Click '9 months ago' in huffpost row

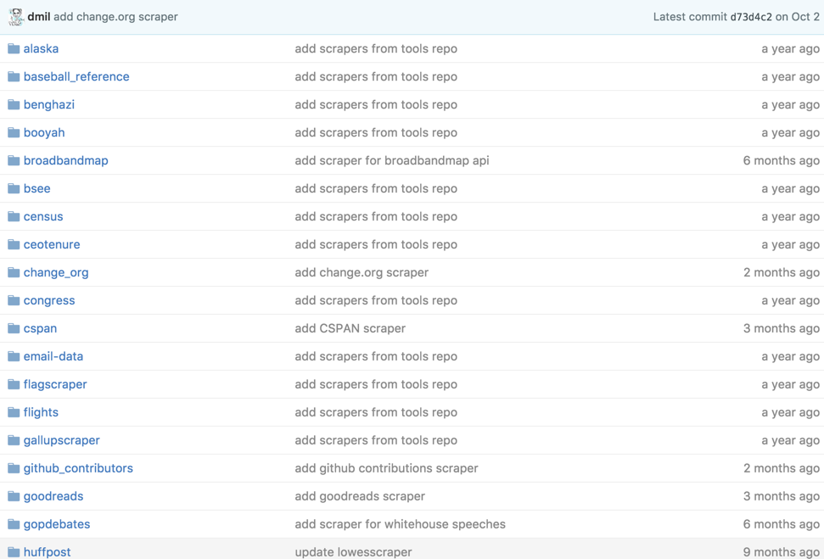click(782, 552)
